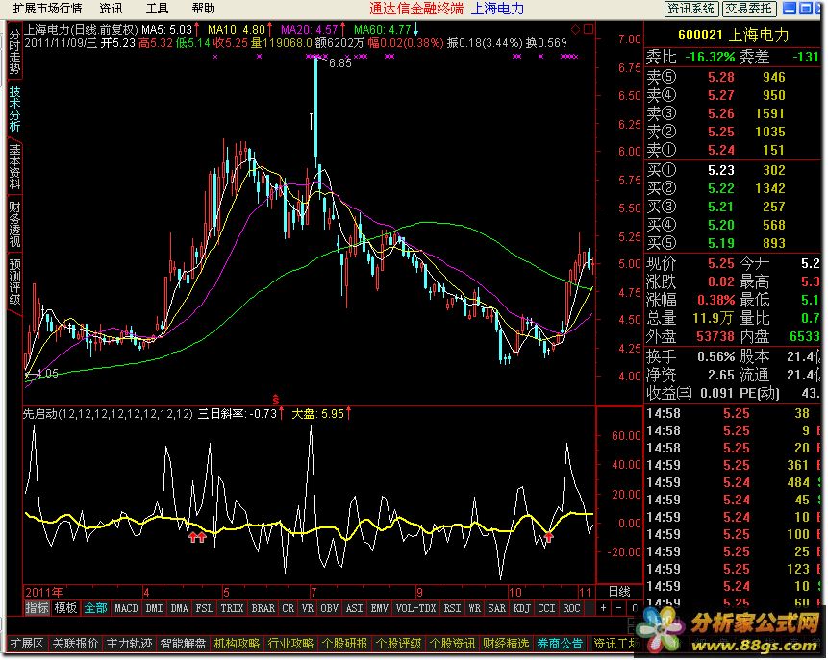Open the 个股评级 bottom tab

click(399, 643)
